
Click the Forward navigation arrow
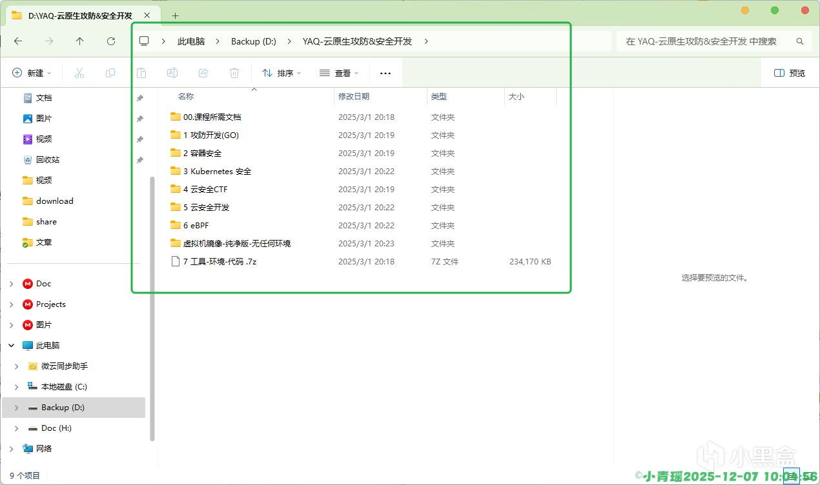[49, 41]
